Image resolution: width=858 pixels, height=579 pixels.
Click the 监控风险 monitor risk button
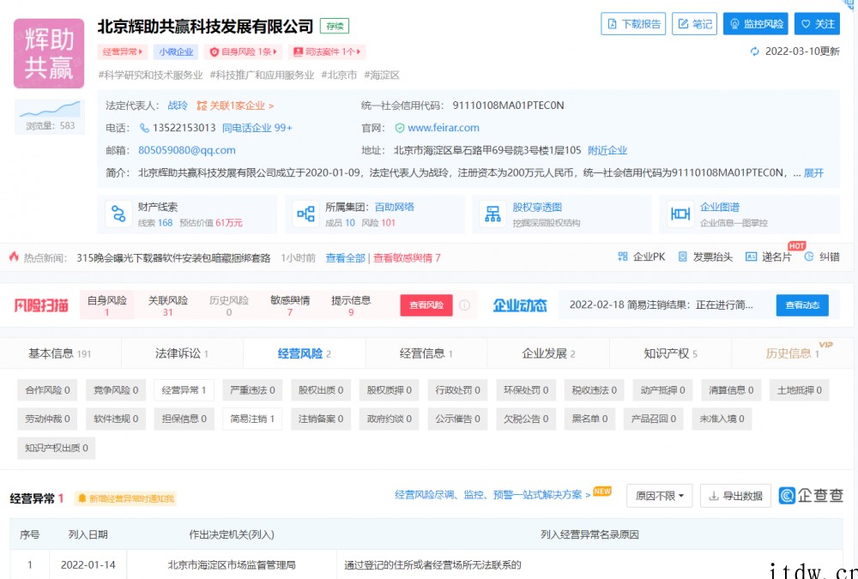coord(756,23)
